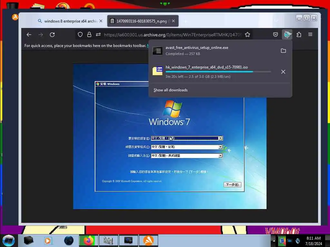The width and height of the screenshot is (330, 247).
Task: Open the Windows Start orb
Action: click(x=9, y=241)
